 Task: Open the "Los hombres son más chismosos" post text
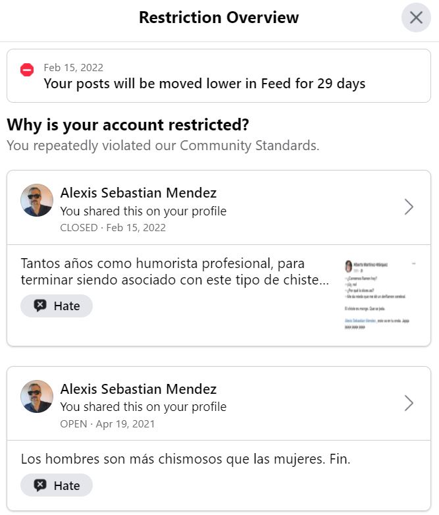click(x=186, y=459)
